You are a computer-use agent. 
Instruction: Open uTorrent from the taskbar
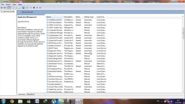pyautogui.click(x=54, y=101)
